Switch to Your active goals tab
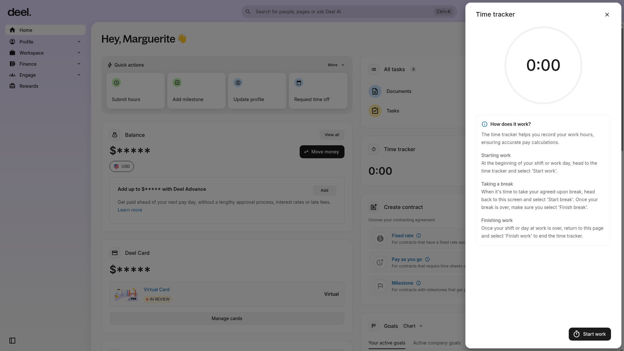Screen dimensions: 624x351 pyautogui.click(x=387, y=343)
